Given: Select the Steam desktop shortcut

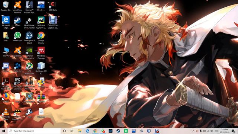Looking at the screenshot, I should click(17, 21).
